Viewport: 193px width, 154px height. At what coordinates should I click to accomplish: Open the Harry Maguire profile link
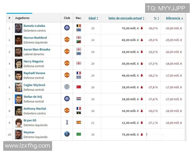tap(33, 61)
